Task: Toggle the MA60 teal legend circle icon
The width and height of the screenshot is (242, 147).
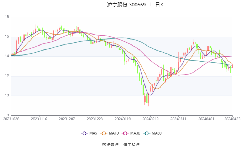Action: (147, 133)
